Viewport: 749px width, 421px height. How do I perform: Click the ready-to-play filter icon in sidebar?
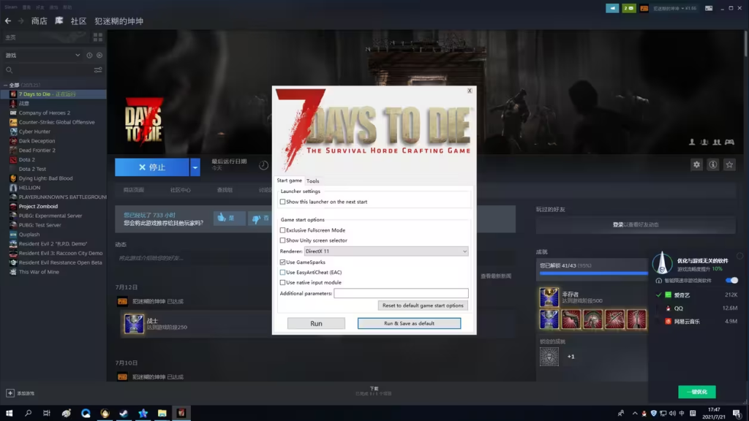(x=99, y=56)
